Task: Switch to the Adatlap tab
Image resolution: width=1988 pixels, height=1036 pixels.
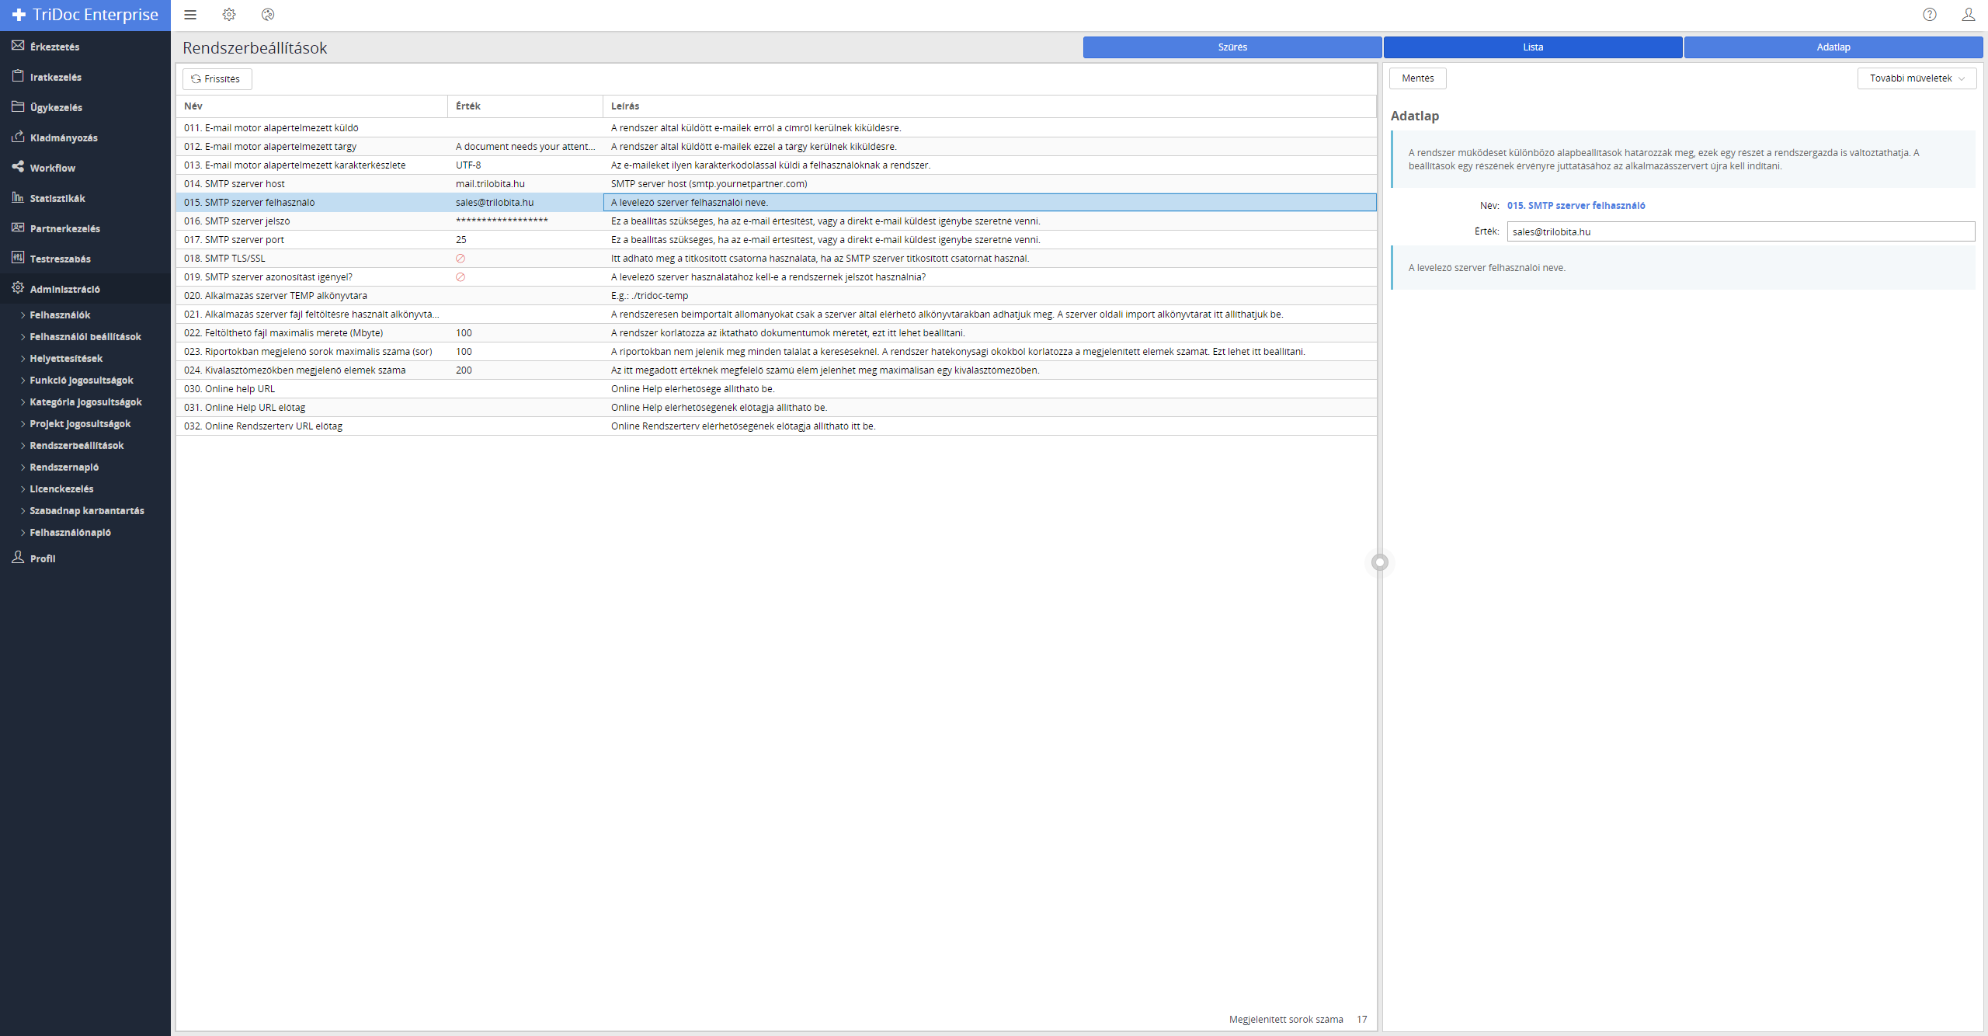Action: point(1833,47)
